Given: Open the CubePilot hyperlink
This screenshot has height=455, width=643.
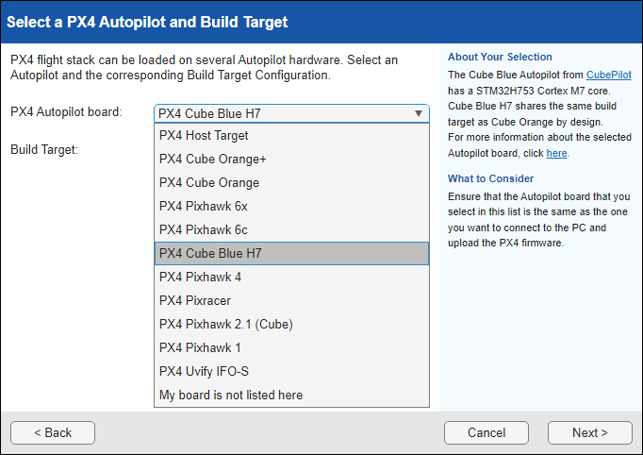Looking at the screenshot, I should 611,75.
